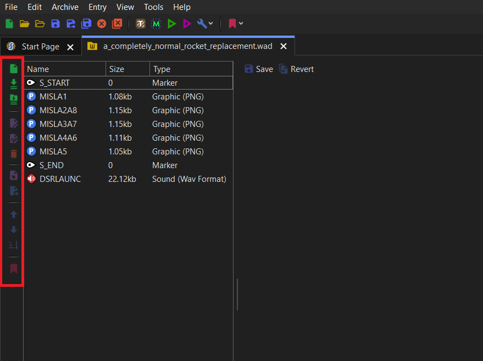This screenshot has height=361, width=483.
Task: Close the a_completely_normal_rocket_replacement.wad tab
Action: (284, 47)
